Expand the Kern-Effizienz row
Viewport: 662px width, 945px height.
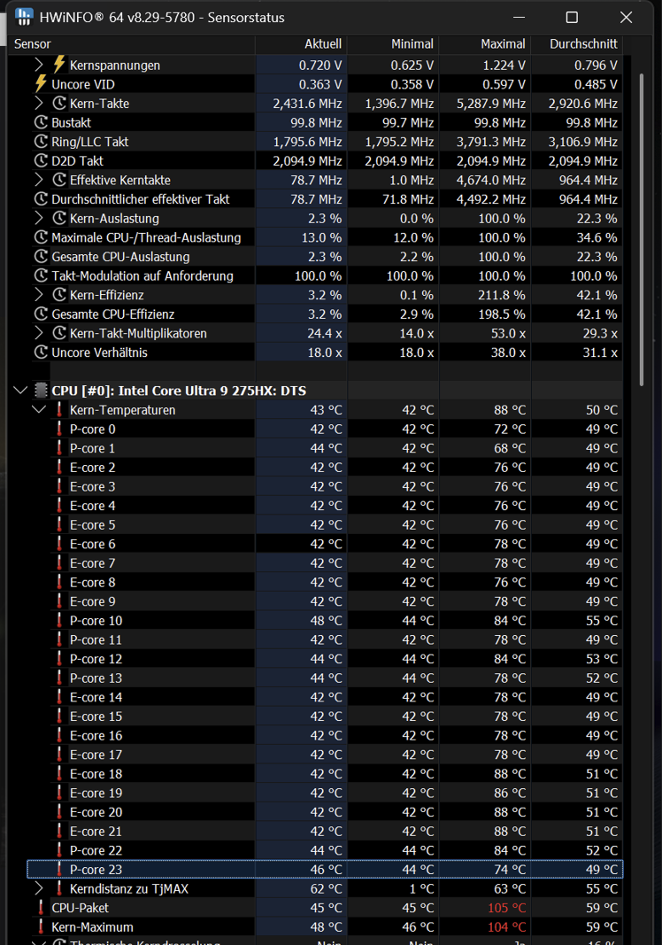(x=39, y=295)
